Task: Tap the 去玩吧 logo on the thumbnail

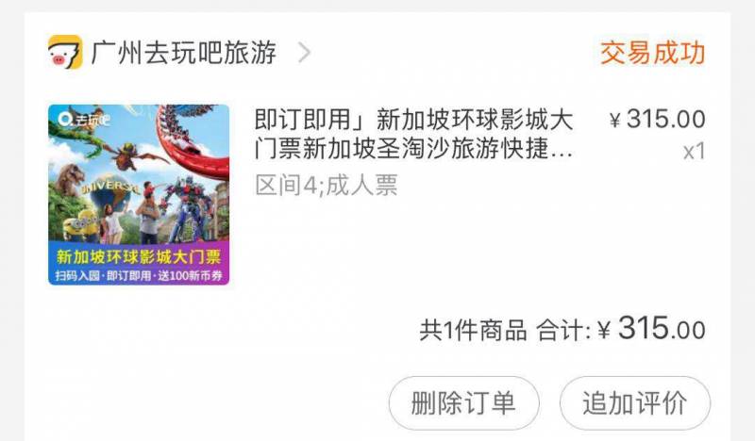Action: point(83,119)
